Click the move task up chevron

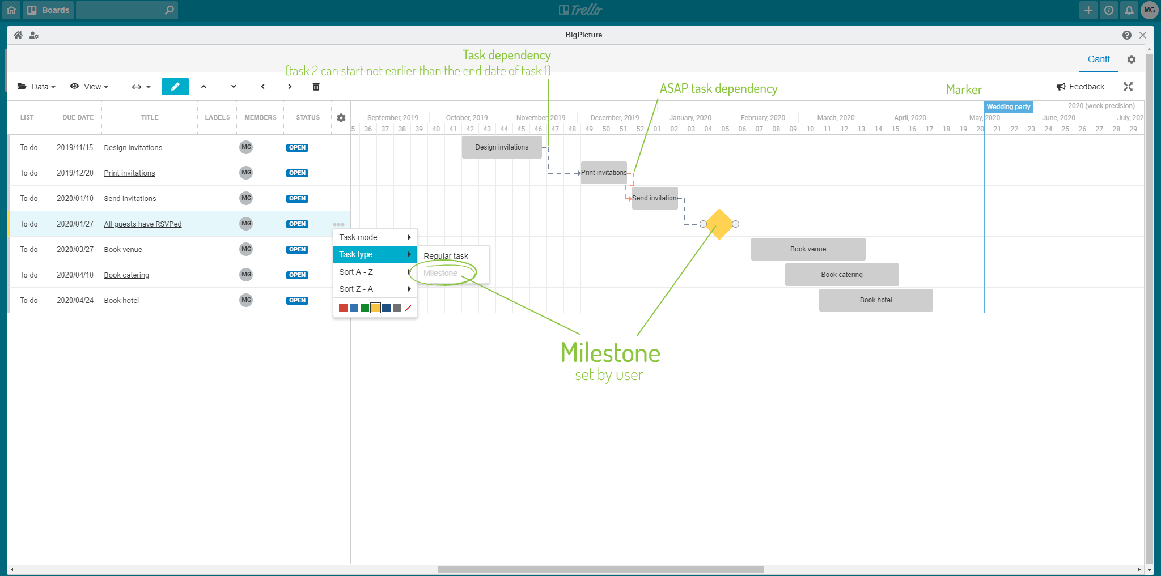[x=204, y=87]
